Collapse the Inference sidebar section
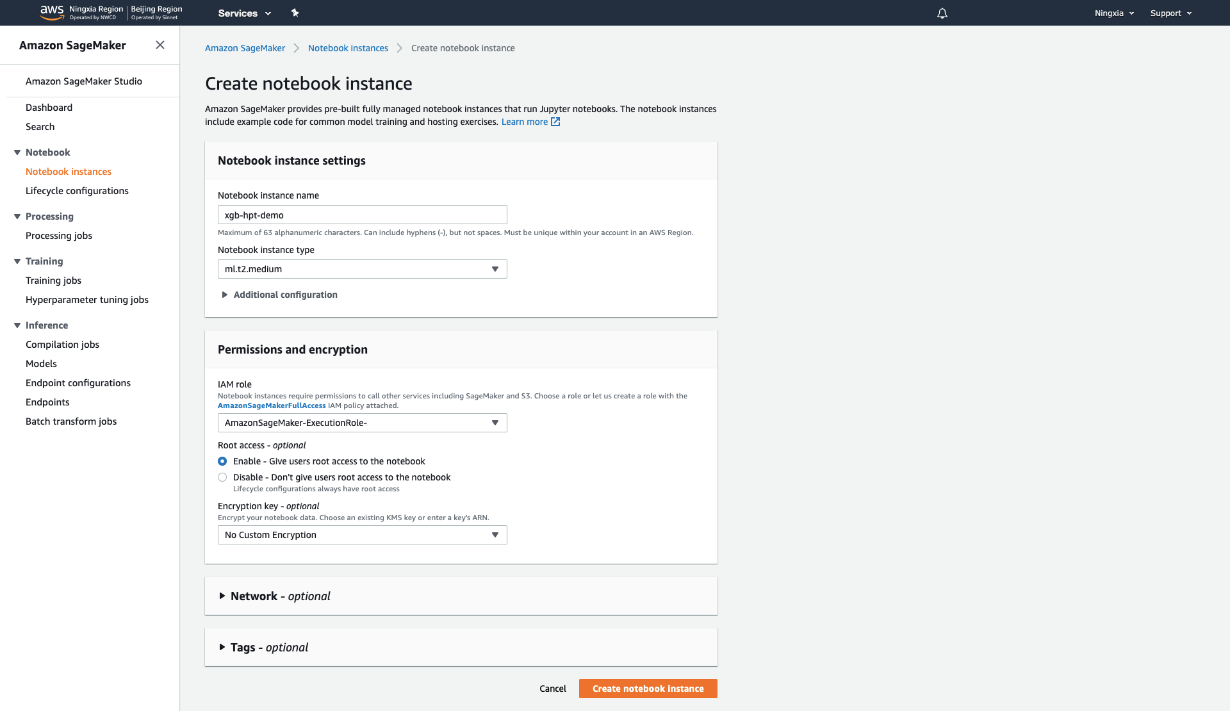Viewport: 1230px width, 711px height. [x=17, y=325]
